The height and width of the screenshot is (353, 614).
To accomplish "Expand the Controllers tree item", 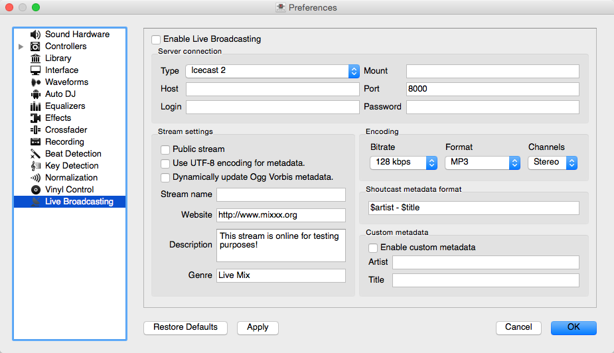I will (x=21, y=46).
